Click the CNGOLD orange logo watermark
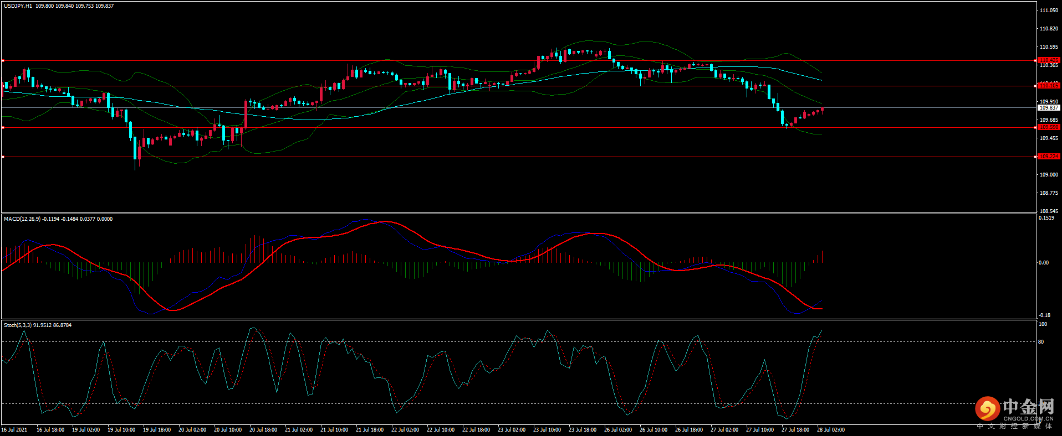1062x436 pixels. tap(987, 409)
